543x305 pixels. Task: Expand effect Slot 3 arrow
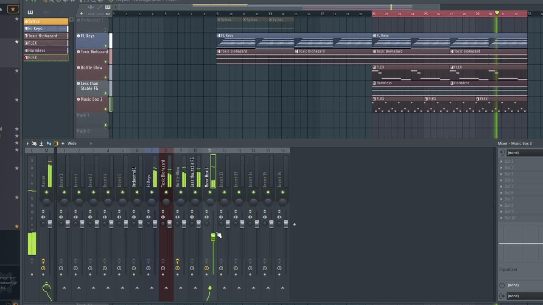[x=501, y=174]
